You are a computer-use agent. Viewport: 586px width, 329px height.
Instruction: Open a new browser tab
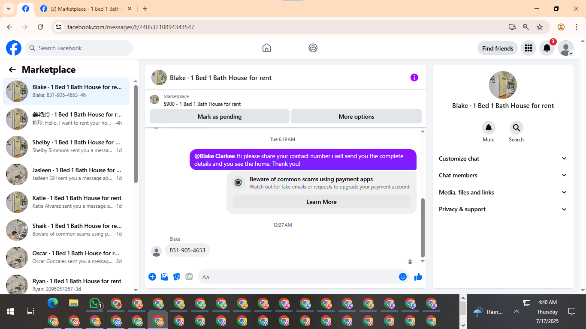pos(145,9)
